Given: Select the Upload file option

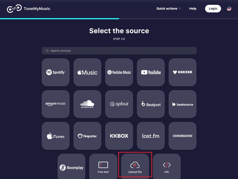Looking at the screenshot, I should (x=135, y=166).
